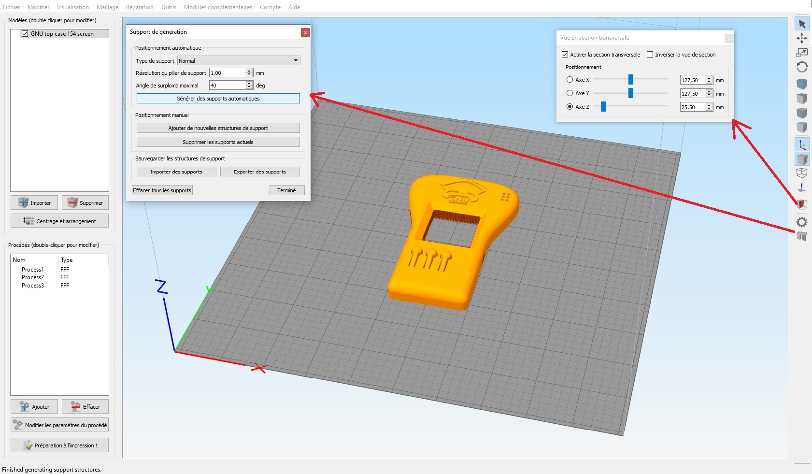Click the Axe X value stepper arrows
812x474 pixels.
pos(709,80)
